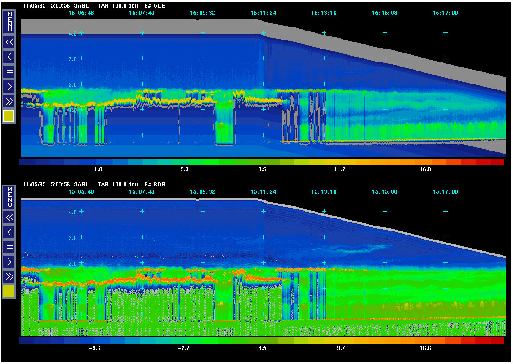Open the MENU button on top GDB panel
This screenshot has width=513, height=364.
click(9, 22)
